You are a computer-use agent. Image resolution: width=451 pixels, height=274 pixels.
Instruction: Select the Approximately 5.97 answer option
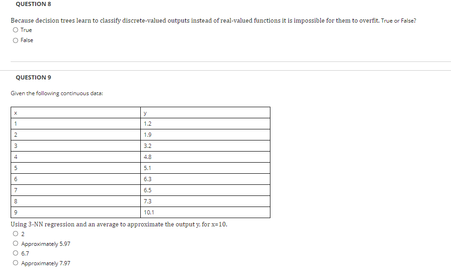(x=15, y=244)
